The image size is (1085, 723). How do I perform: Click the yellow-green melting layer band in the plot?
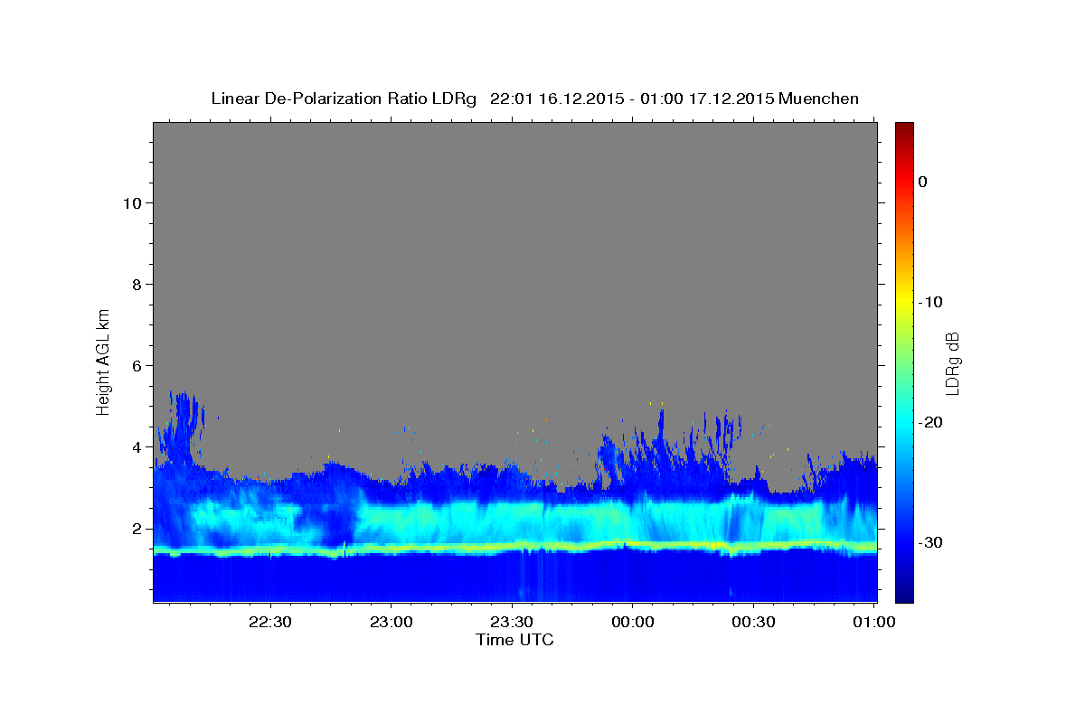pos(515,547)
